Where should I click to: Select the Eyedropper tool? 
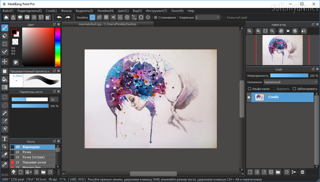click(5, 165)
